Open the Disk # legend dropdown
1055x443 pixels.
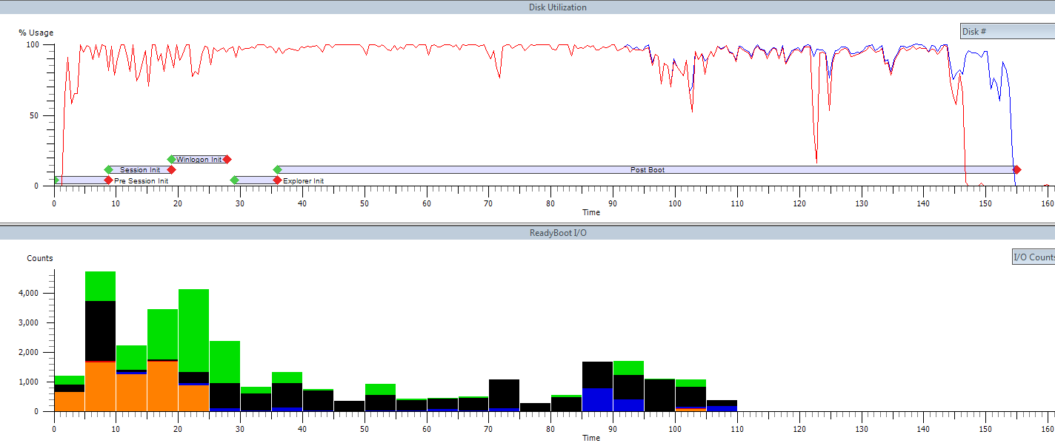(x=1007, y=32)
